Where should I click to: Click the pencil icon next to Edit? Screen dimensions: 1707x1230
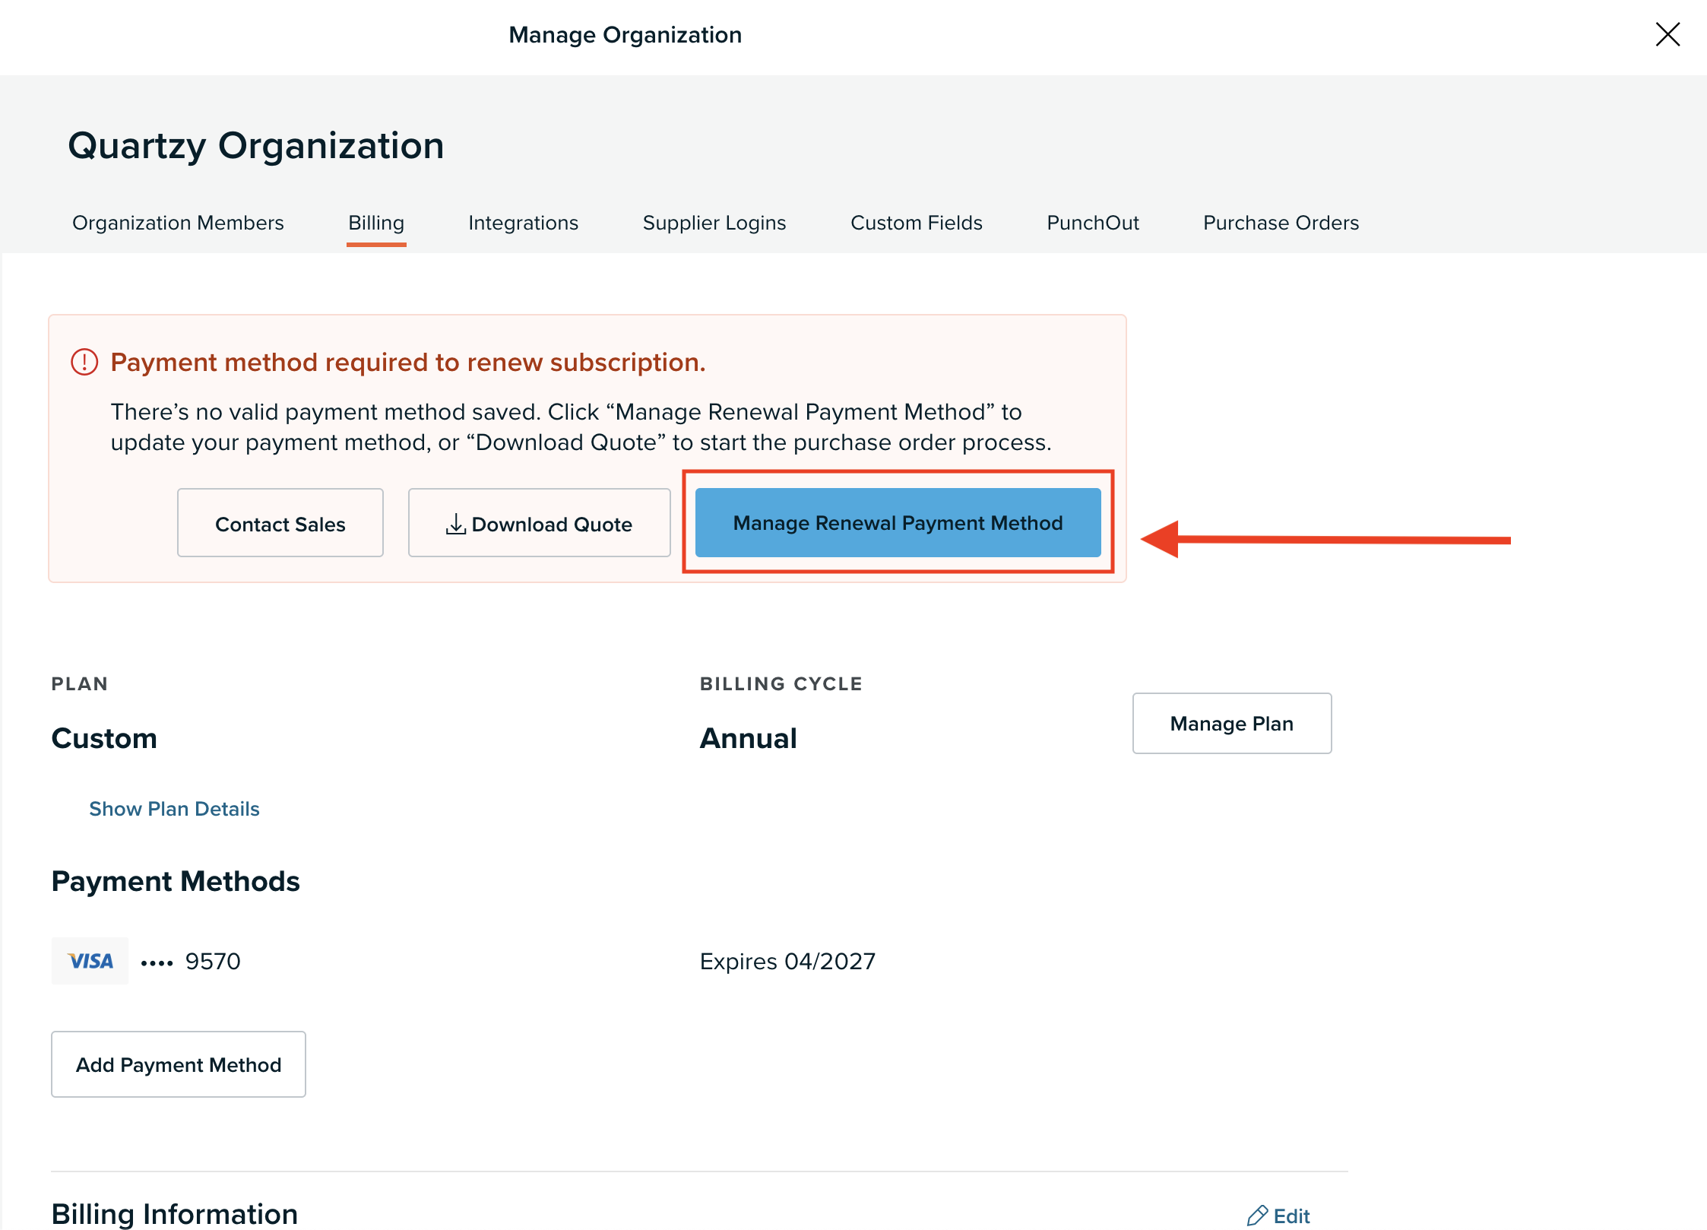1257,1216
